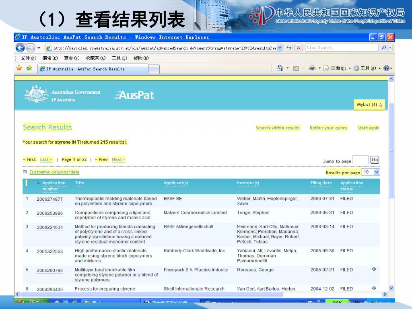
Task: Click the horizontal scrollbar right arrow
Action: click(x=385, y=294)
